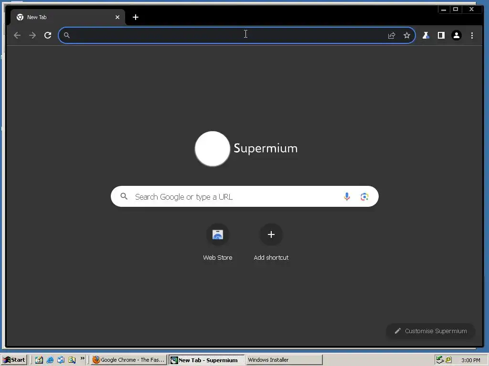
Task: Close the New Tab tab
Action: pos(117,18)
